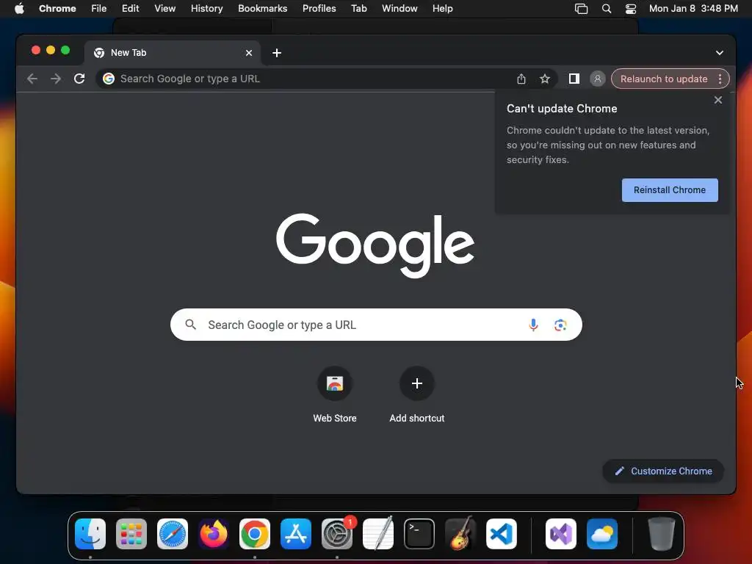
Task: Open the profile avatar menu
Action: 598,79
